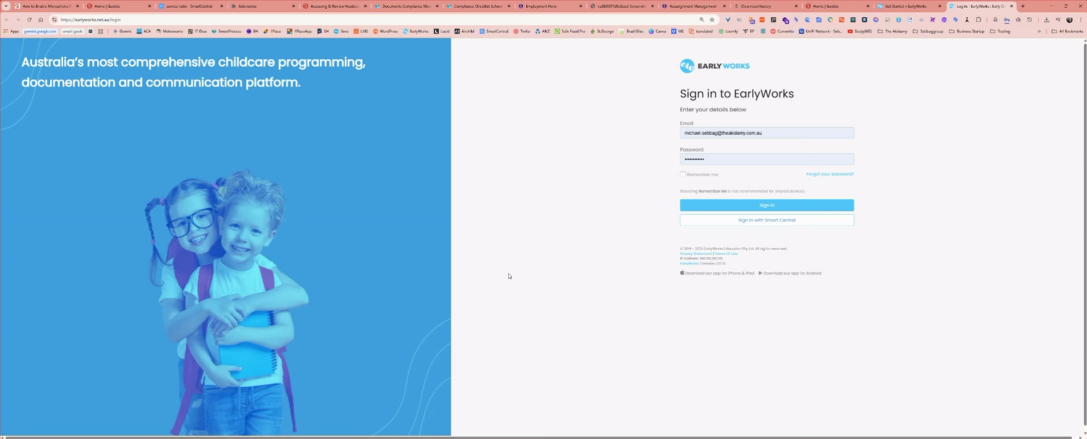Viewport: 1087px width, 439px height.
Task: Click the EarlyWorks footer link
Action: tap(689, 264)
